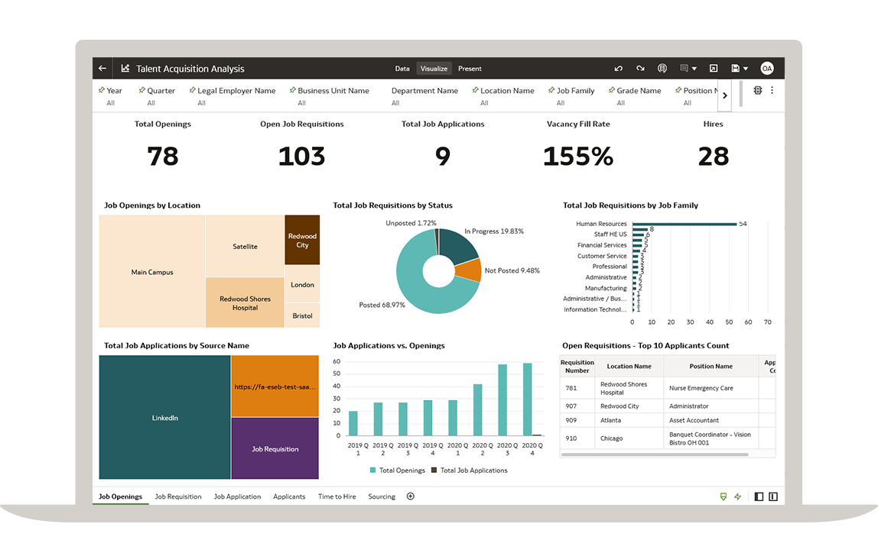Screen dimensions: 878x553
Task: Click the back arrow in header
Action: 102,69
